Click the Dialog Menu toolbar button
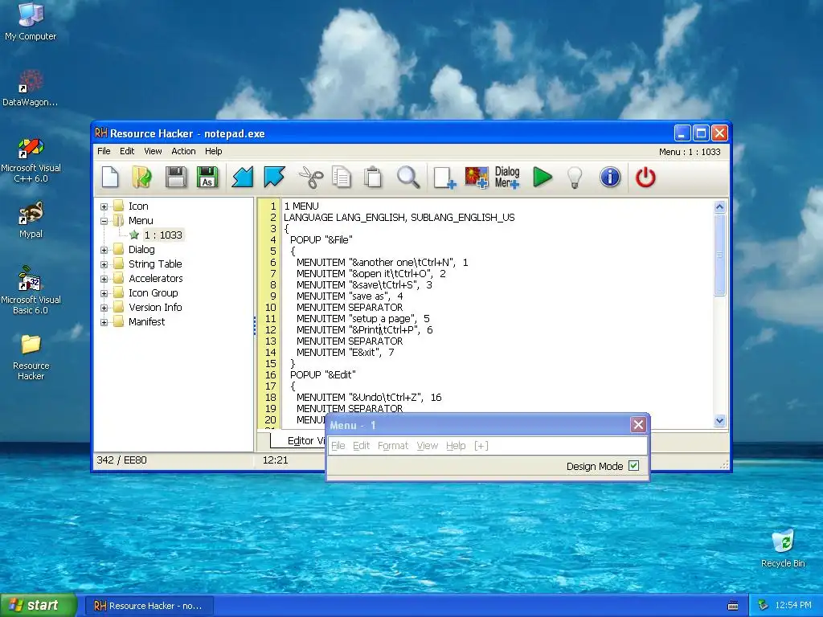 pyautogui.click(x=507, y=178)
